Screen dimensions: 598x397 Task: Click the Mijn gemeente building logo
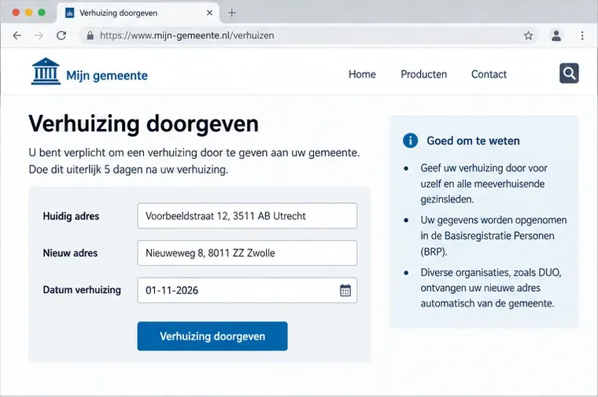tap(46, 72)
